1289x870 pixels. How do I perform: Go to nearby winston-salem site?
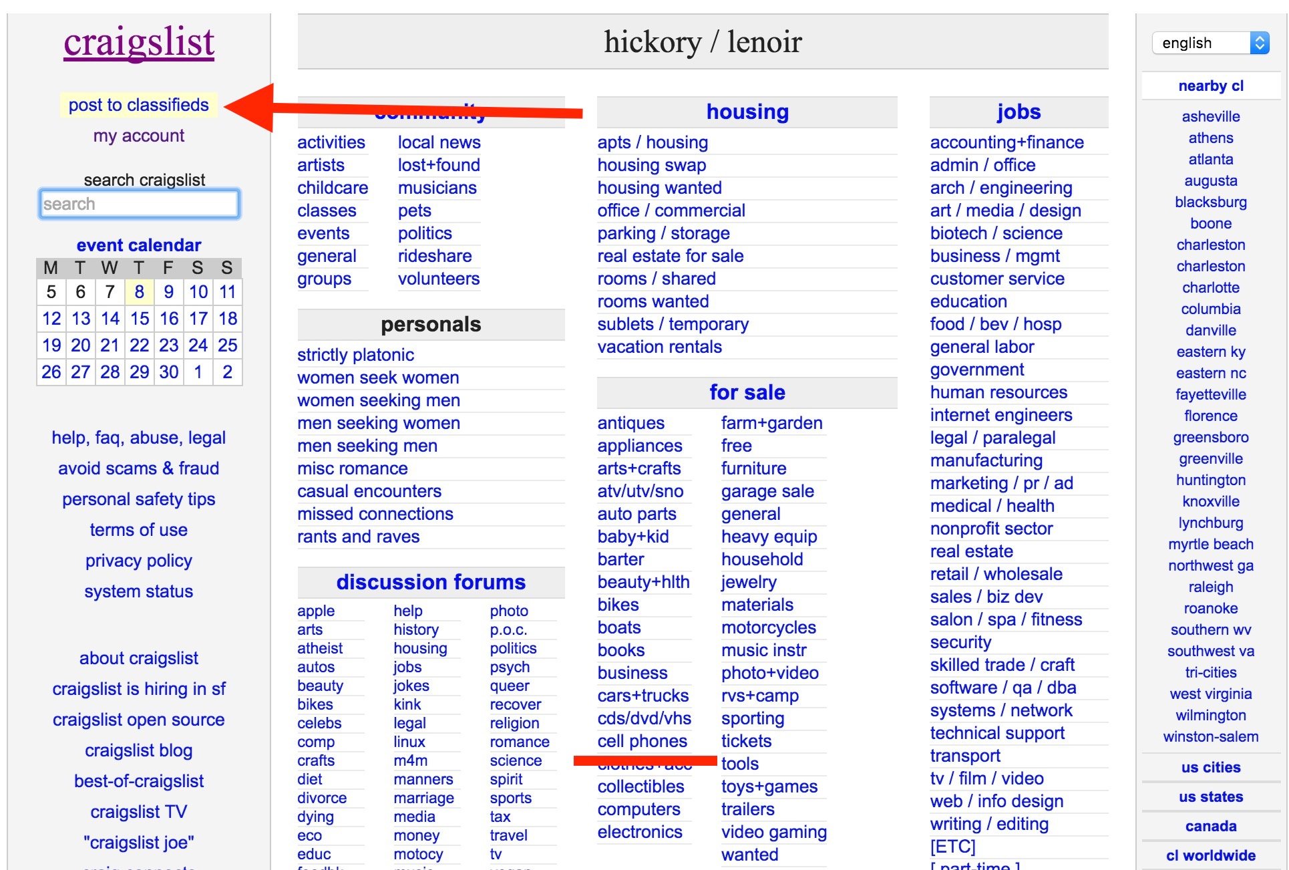[1211, 737]
